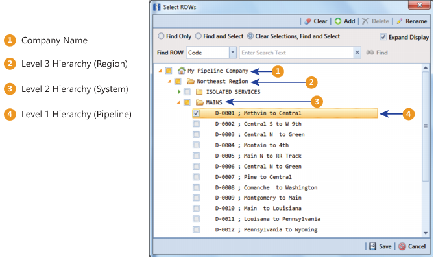Click the Save floppy disk icon

point(373,246)
